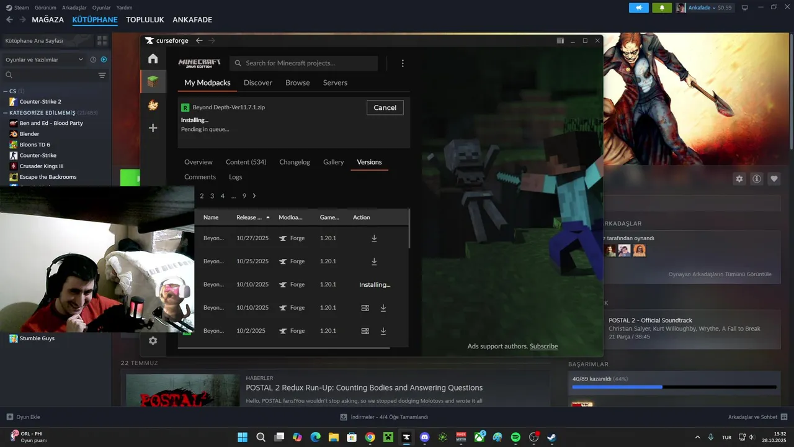Open CurseForge settings gear icon
Screen dimensions: 794x447
pyautogui.click(x=153, y=341)
